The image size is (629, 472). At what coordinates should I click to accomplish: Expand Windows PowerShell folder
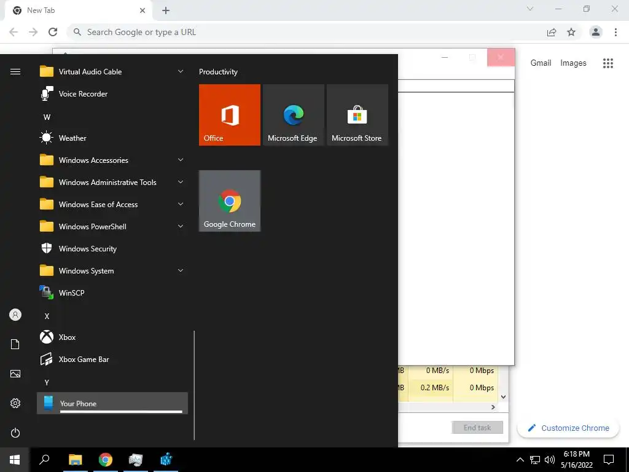[112, 226]
